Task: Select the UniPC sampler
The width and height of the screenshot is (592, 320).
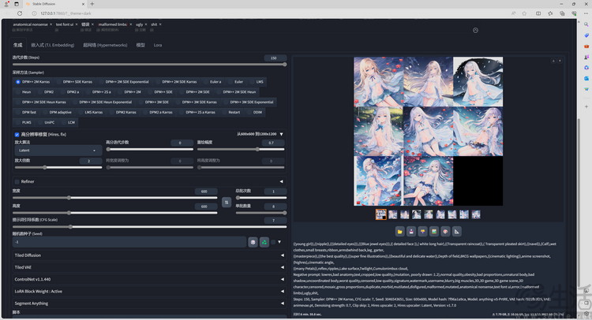Action: (47, 122)
